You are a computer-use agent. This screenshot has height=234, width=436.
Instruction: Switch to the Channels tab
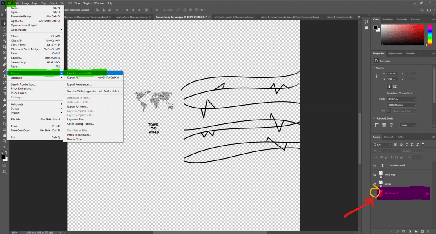(389, 137)
